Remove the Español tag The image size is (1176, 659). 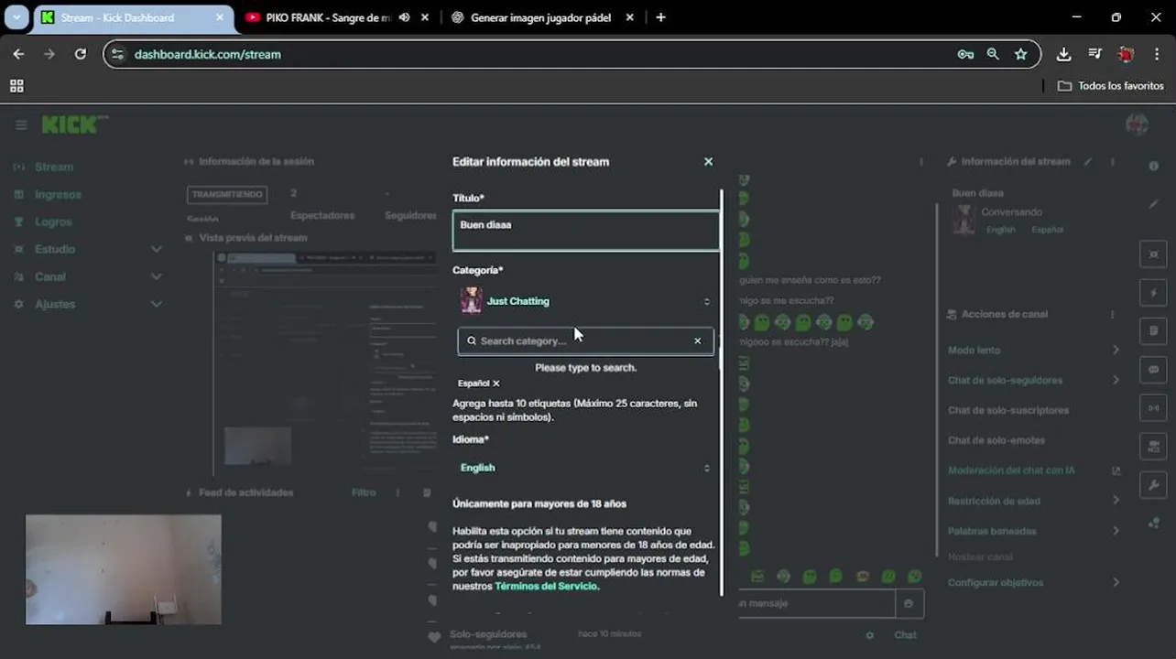coord(496,384)
